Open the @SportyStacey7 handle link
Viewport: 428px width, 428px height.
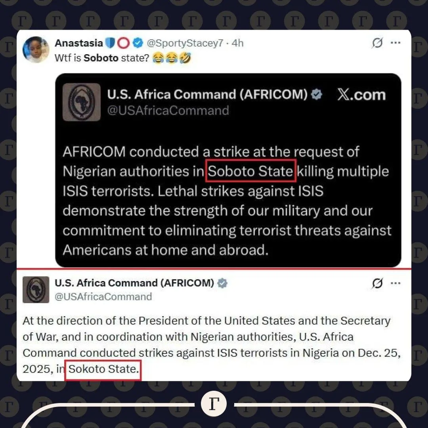tap(185, 43)
